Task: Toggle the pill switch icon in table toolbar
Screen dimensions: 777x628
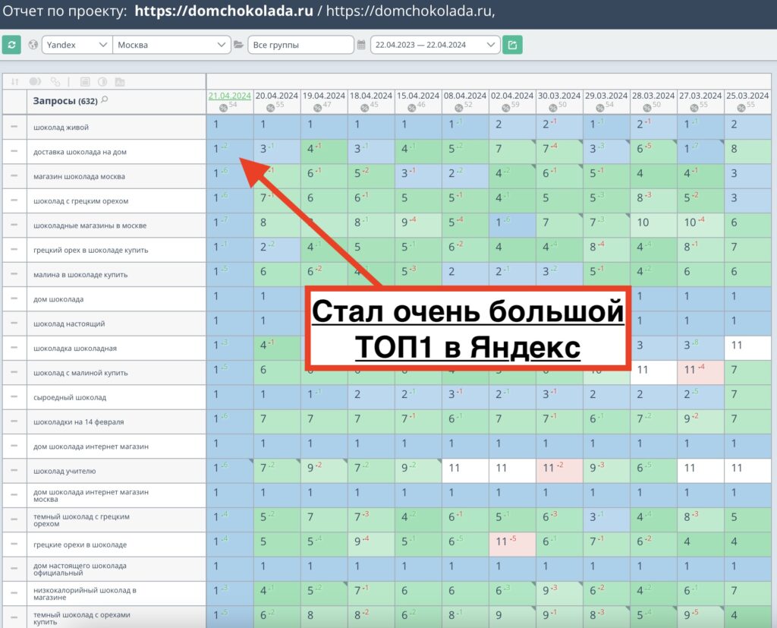Action: (35, 82)
